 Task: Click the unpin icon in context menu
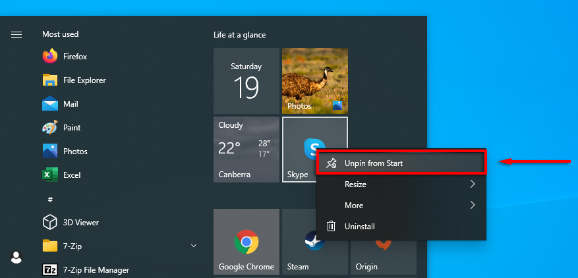click(331, 163)
